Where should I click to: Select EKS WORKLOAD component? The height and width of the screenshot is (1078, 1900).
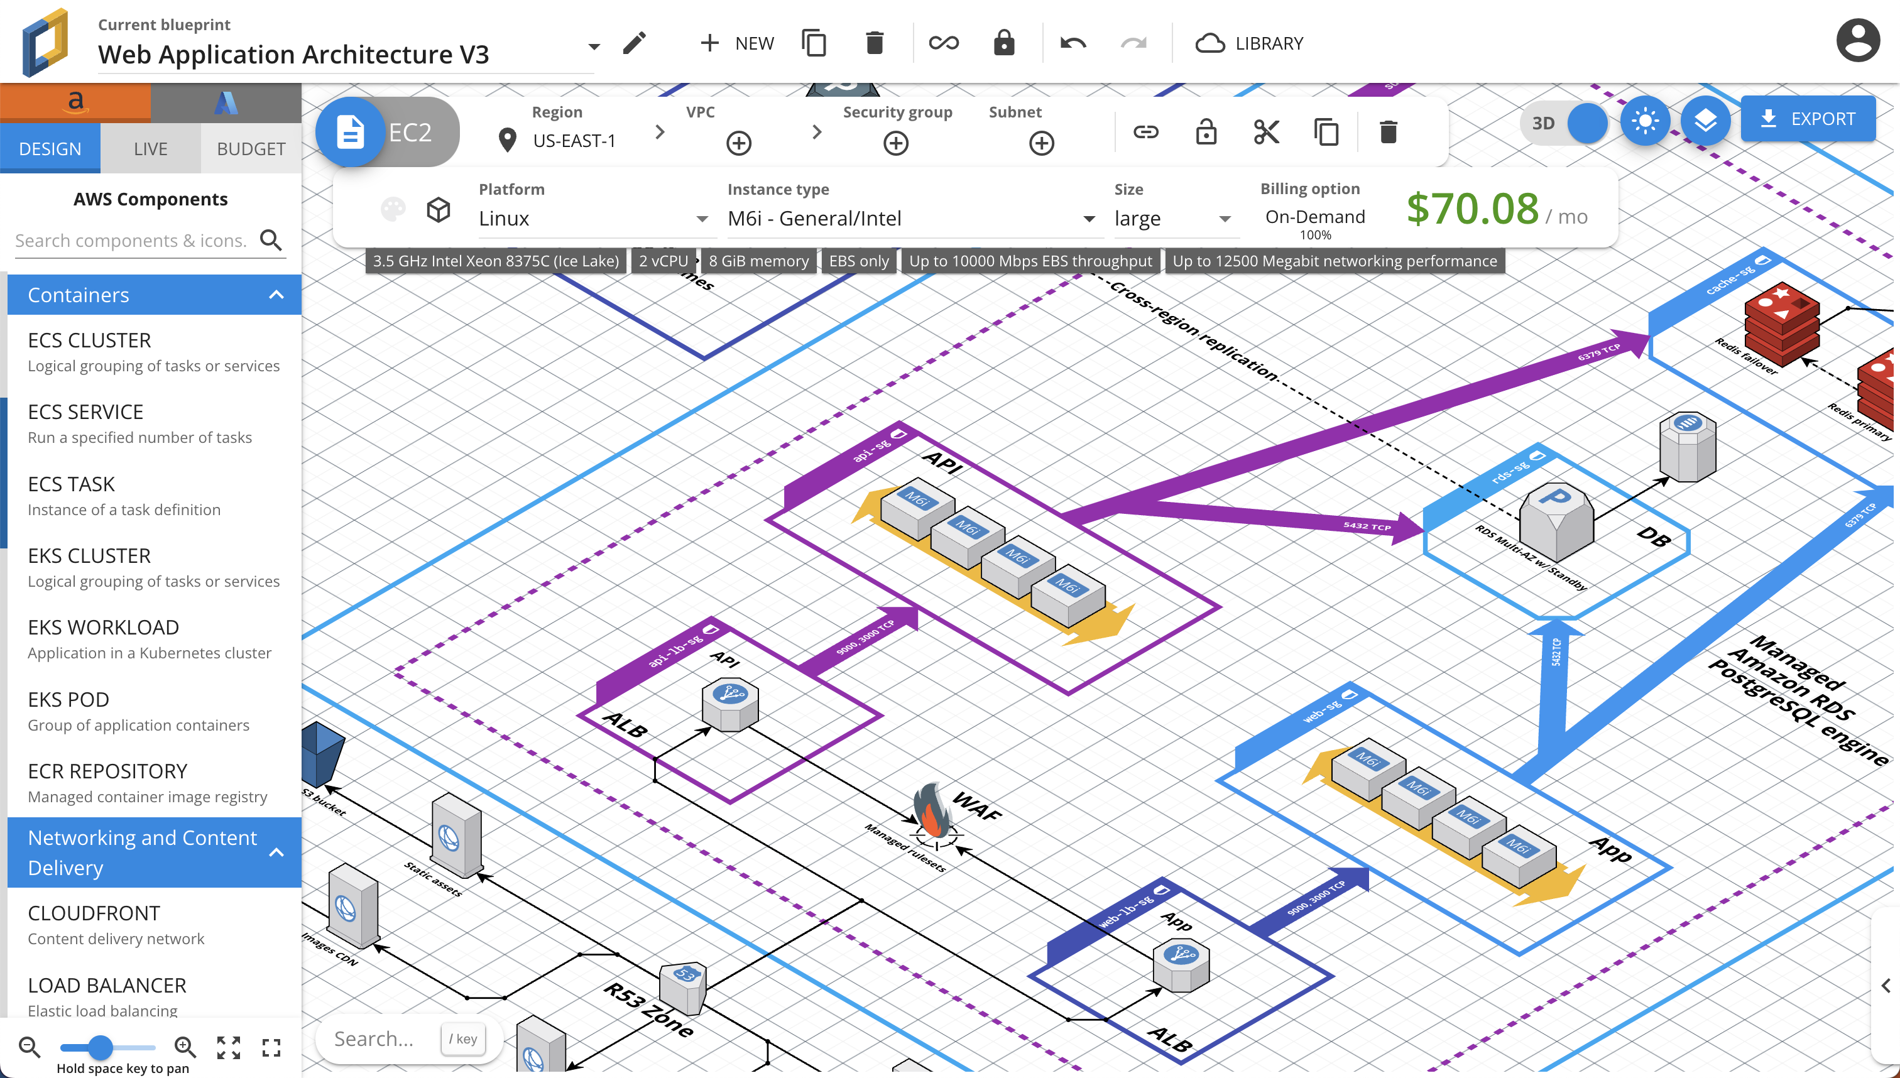pyautogui.click(x=154, y=639)
